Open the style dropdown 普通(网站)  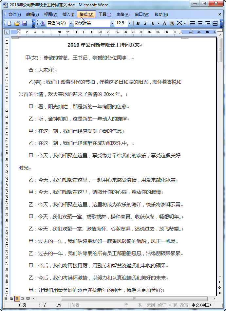(71, 23)
